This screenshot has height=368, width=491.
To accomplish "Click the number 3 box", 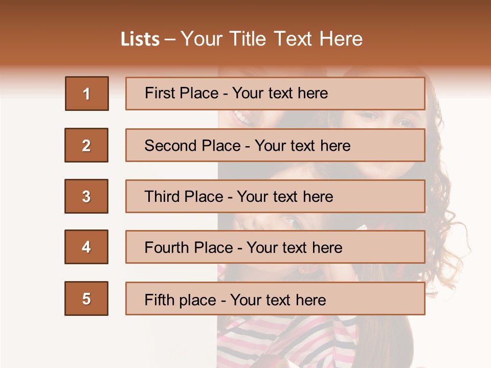I will click(x=87, y=196).
